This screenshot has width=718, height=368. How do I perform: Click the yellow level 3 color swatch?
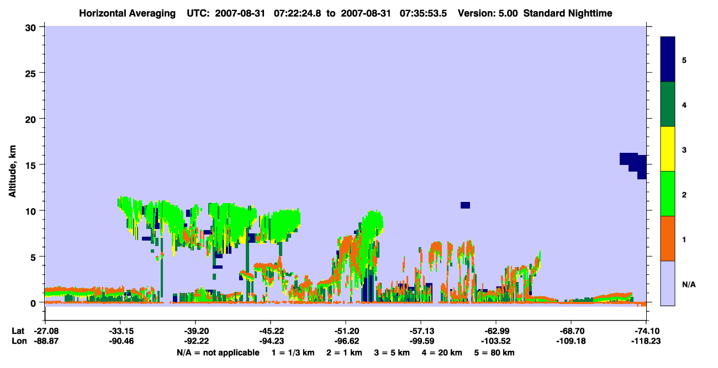(668, 149)
